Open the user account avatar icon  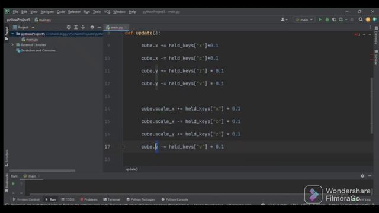[x=282, y=20]
